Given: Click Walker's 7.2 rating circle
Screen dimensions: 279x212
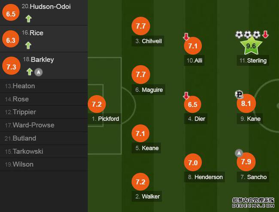Looking at the screenshot, I should [x=140, y=182].
